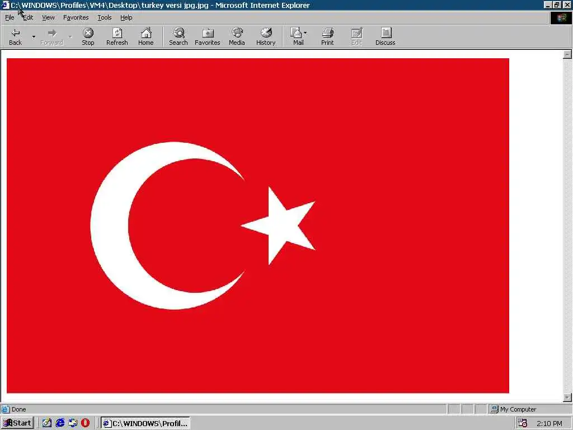Click the quick launch icon left of Opera
The width and height of the screenshot is (573, 430).
point(73,423)
